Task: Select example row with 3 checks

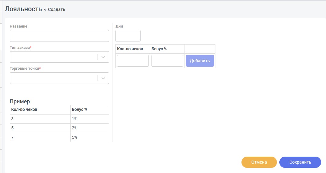Action: pos(59,119)
